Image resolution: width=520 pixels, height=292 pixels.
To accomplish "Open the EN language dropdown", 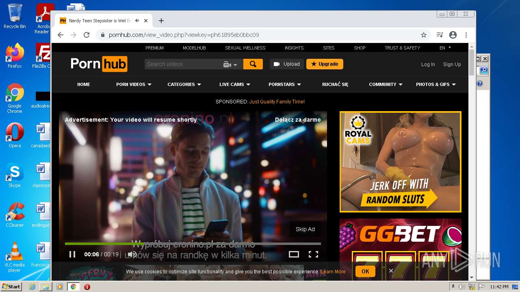I will point(445,48).
